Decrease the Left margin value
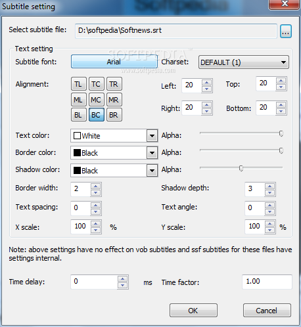The image size is (301, 327). pyautogui.click(x=207, y=89)
